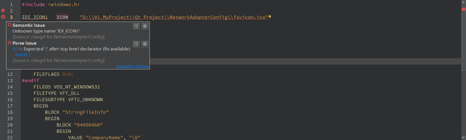Copy the Parse Issue message to clipboard
This screenshot has height=140, width=466.
coord(136,44)
